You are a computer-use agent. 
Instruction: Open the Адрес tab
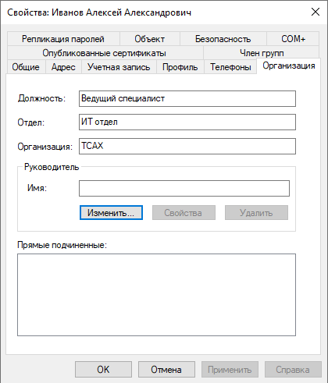point(63,67)
